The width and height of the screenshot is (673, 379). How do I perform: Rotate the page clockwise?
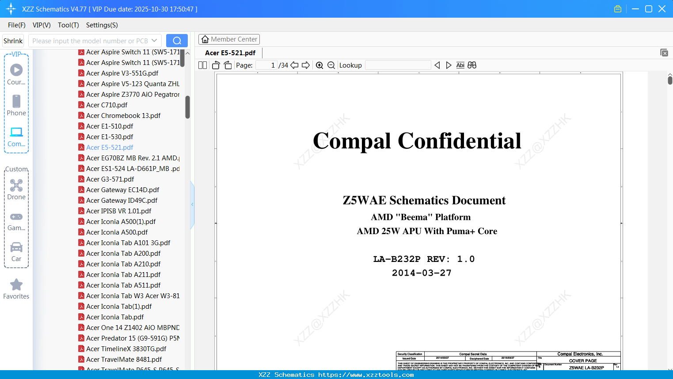(x=228, y=65)
